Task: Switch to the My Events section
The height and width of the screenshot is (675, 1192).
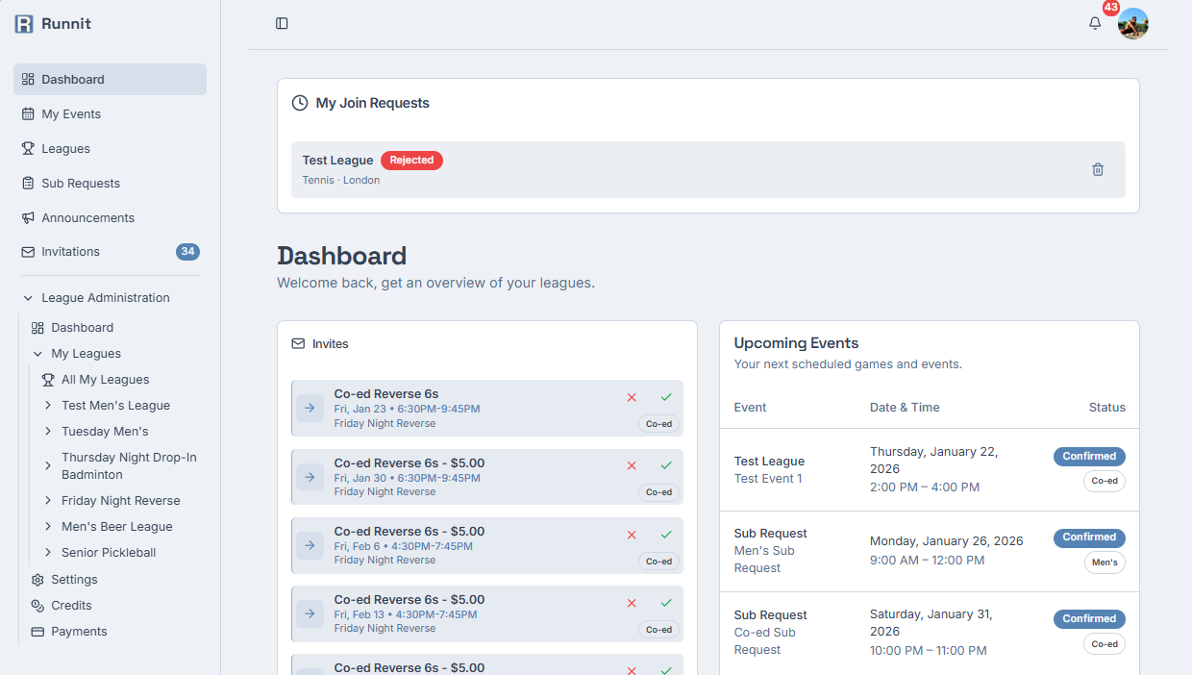Action: coord(72,113)
